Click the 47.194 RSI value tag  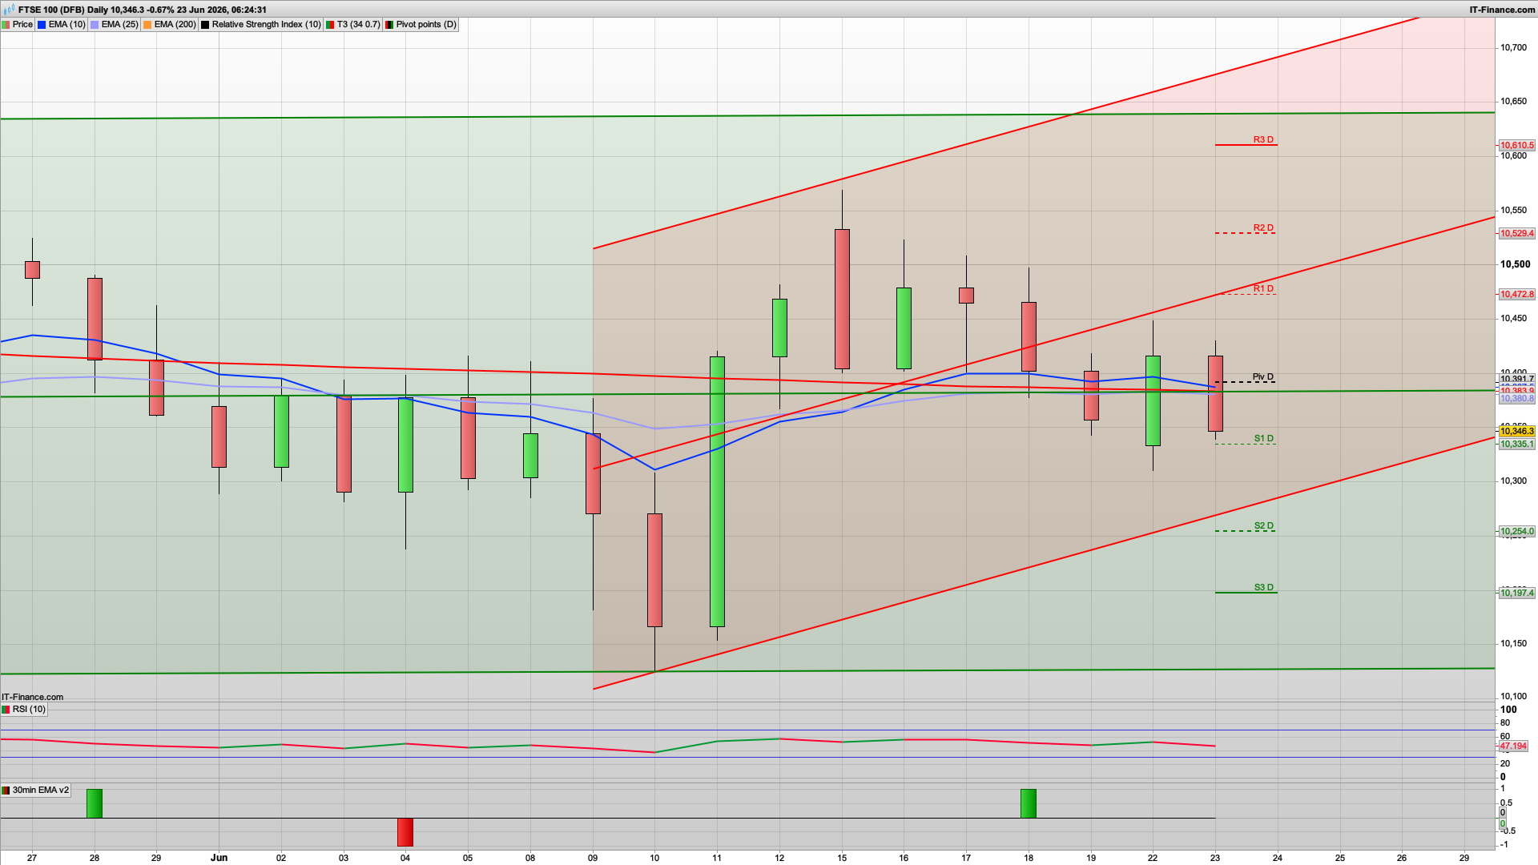click(1513, 746)
